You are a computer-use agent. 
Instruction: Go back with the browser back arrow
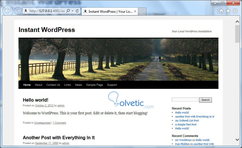tap(8, 11)
